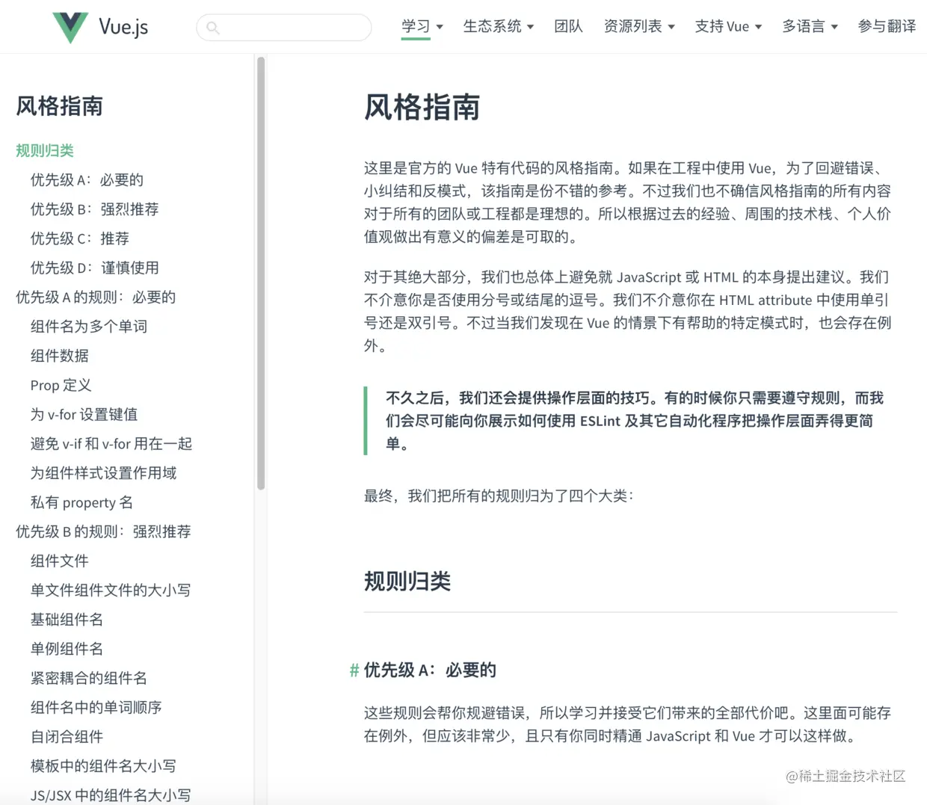Click the 规则归类 content heading
The width and height of the screenshot is (927, 805).
407,582
